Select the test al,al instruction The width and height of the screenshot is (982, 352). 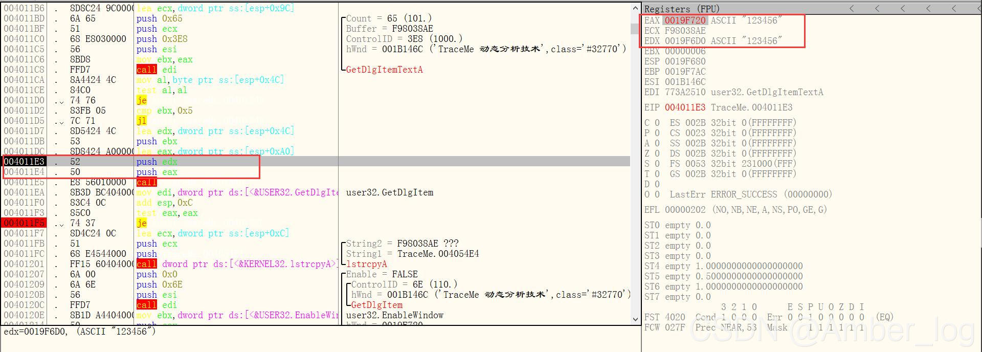coord(162,90)
